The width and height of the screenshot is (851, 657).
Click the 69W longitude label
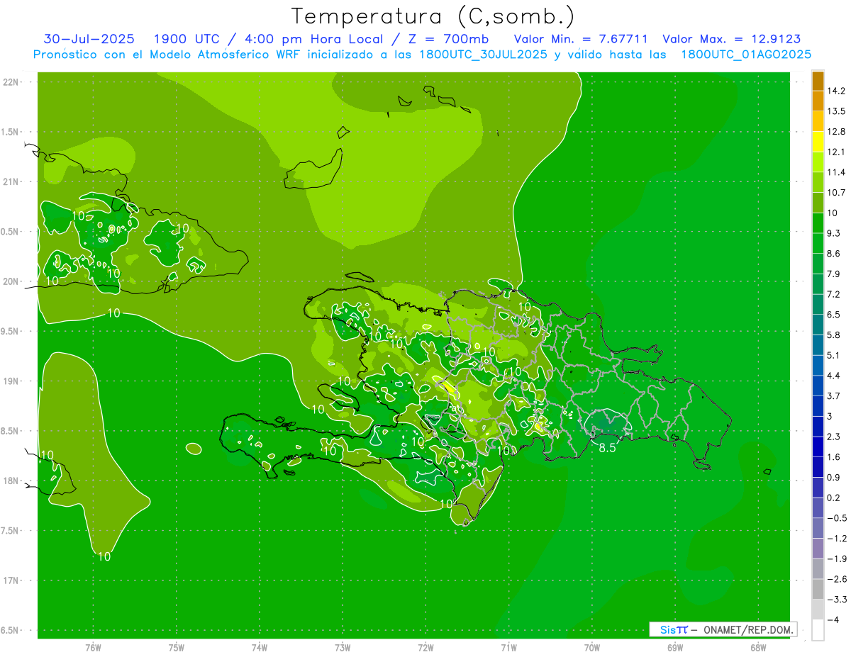(674, 648)
